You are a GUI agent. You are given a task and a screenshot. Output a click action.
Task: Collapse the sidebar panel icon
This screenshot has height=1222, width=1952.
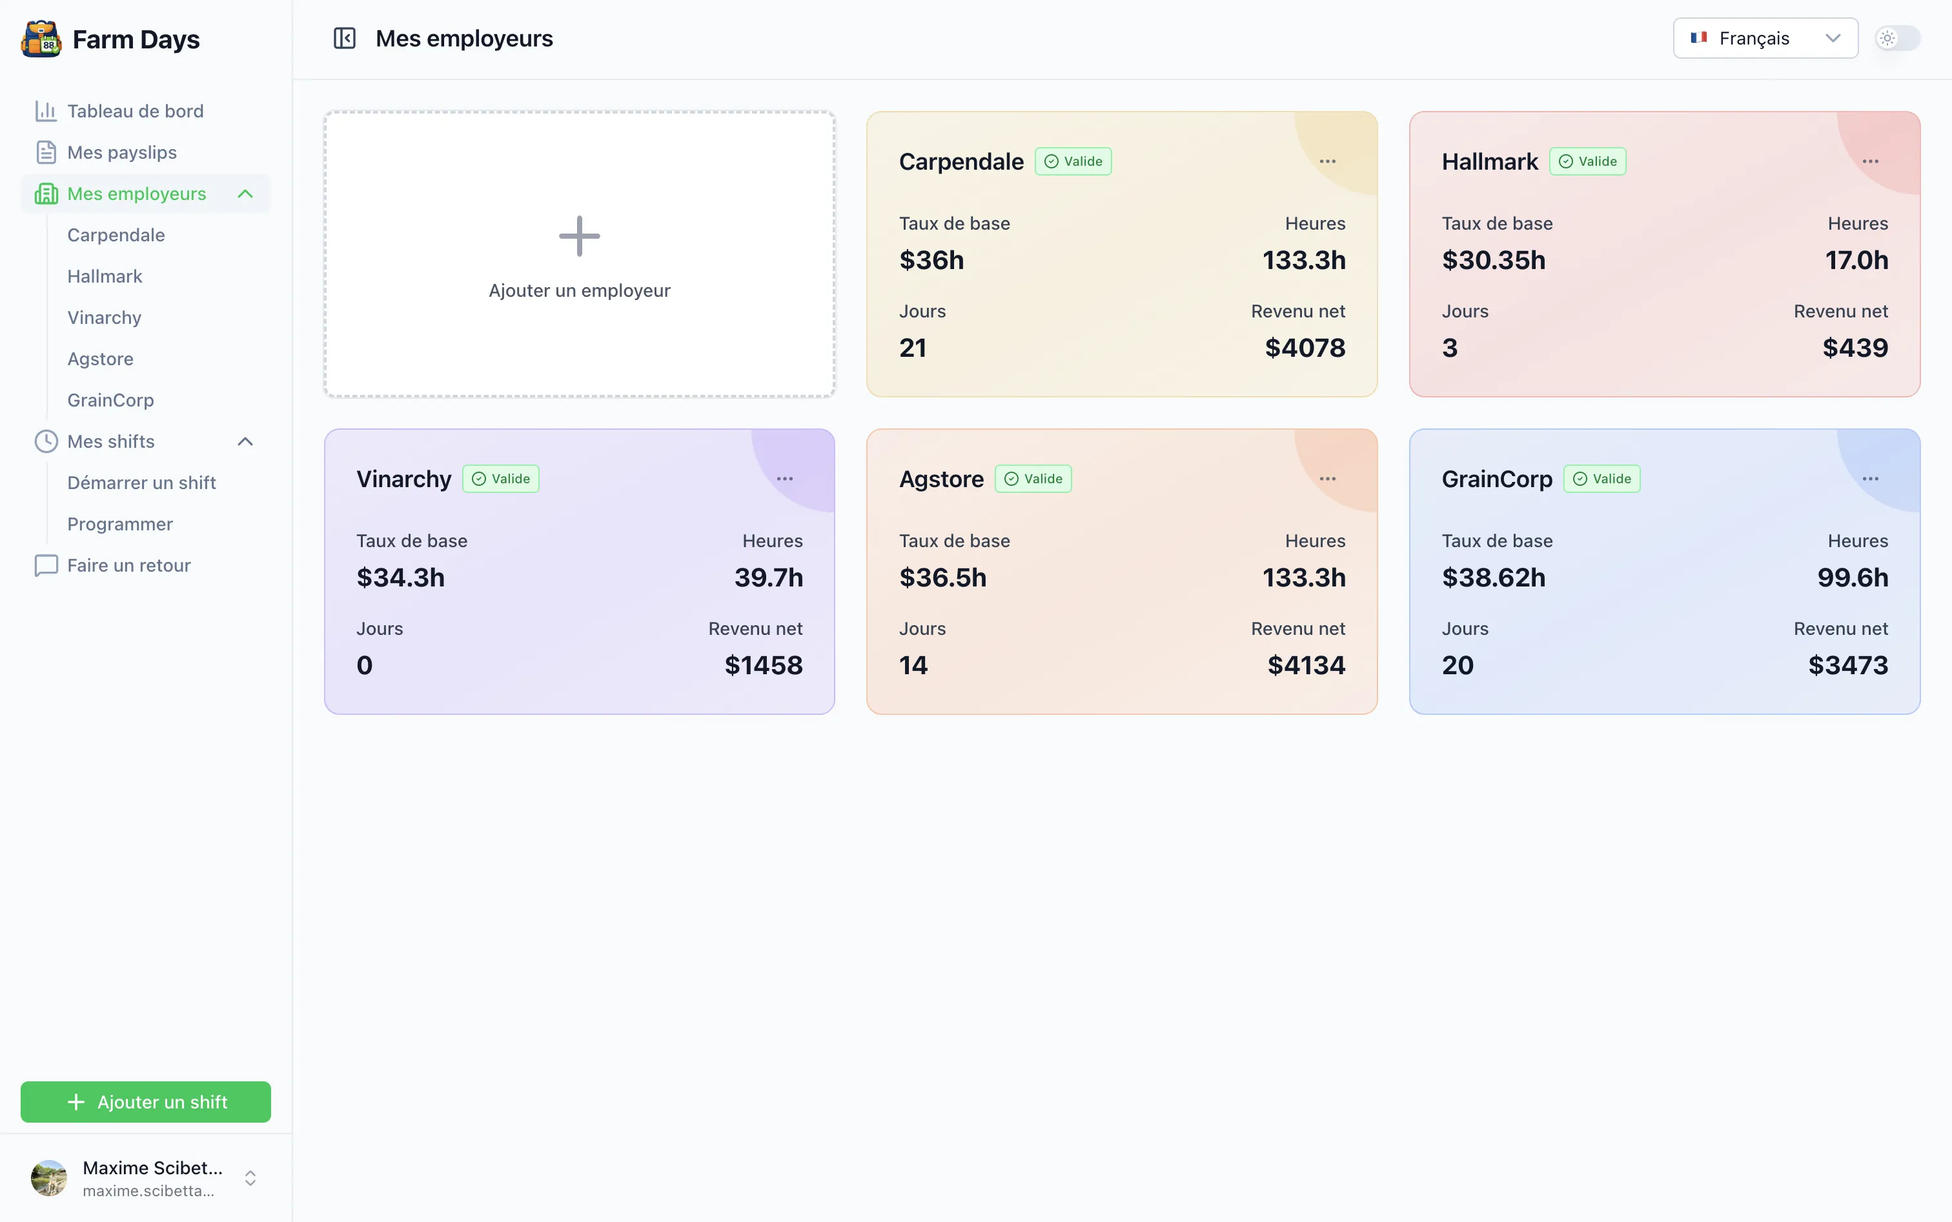345,38
